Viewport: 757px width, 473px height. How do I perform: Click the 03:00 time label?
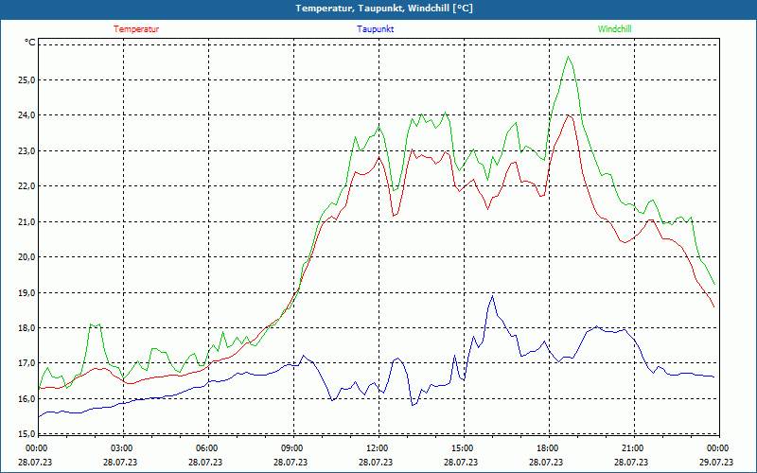coord(121,448)
